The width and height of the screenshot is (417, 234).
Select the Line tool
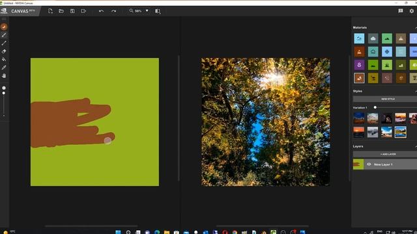pyautogui.click(x=4, y=43)
